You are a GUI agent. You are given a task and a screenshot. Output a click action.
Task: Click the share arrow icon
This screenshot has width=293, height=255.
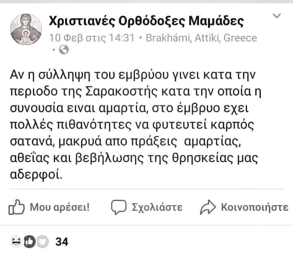208,207
